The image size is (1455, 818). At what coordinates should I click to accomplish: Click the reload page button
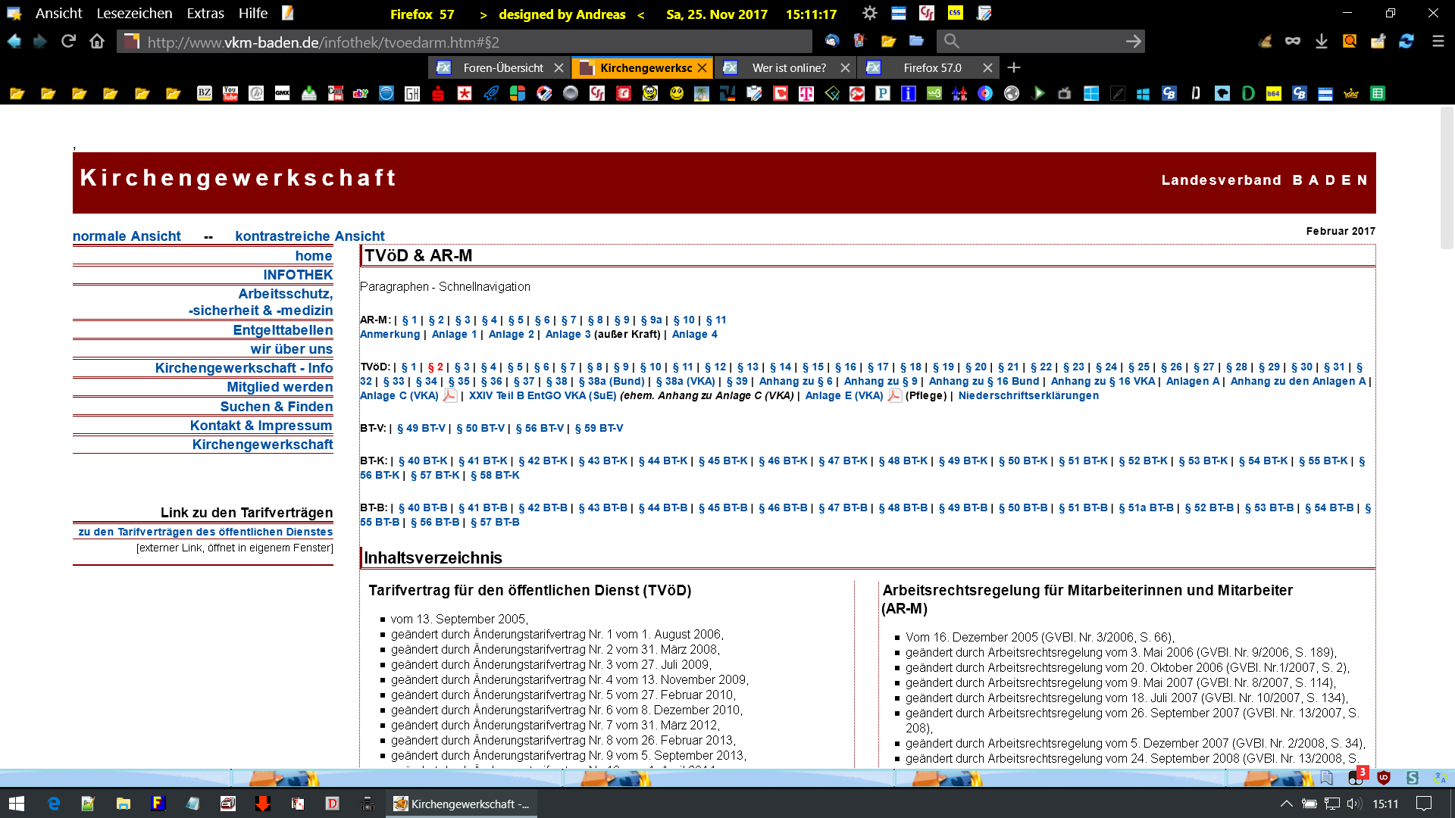click(x=68, y=42)
